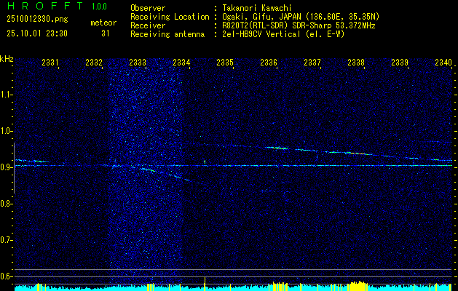This screenshot has height=291, width=458.
Task: Click the Ogaki, Gifu, JAPAN location text
Action: pyautogui.click(x=301, y=17)
